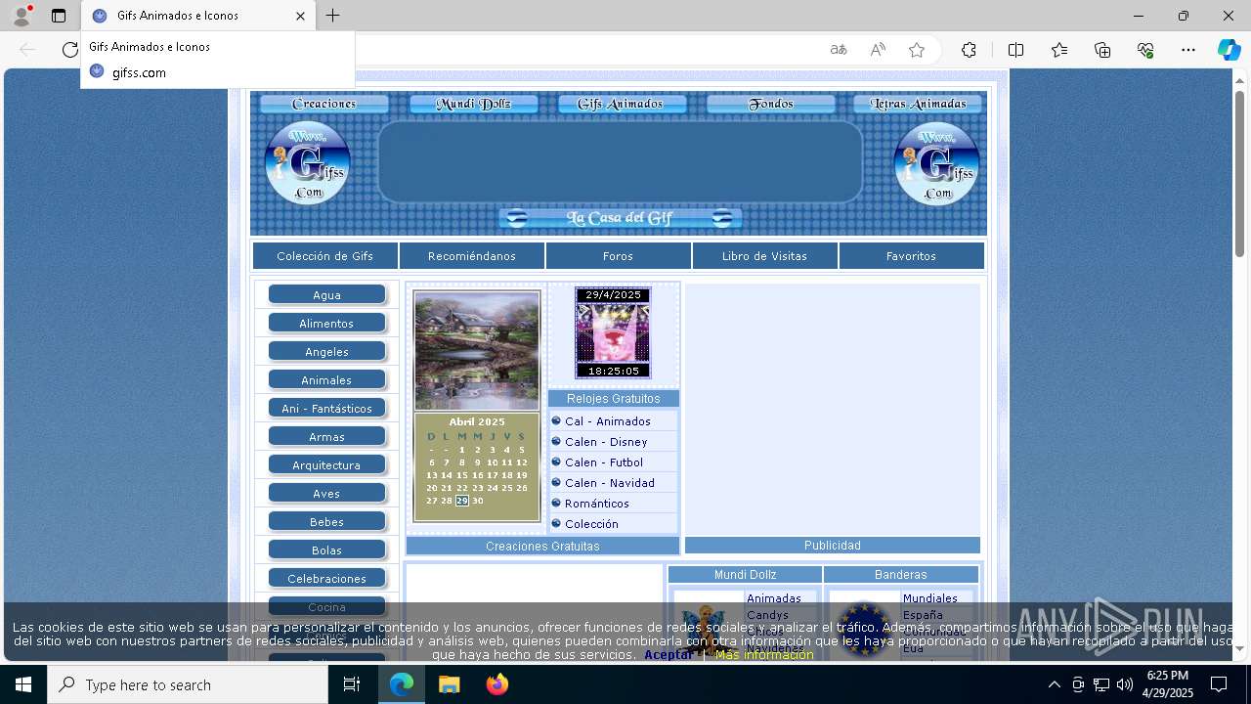Select the Armas category button
The height and width of the screenshot is (704, 1251).
click(x=326, y=437)
